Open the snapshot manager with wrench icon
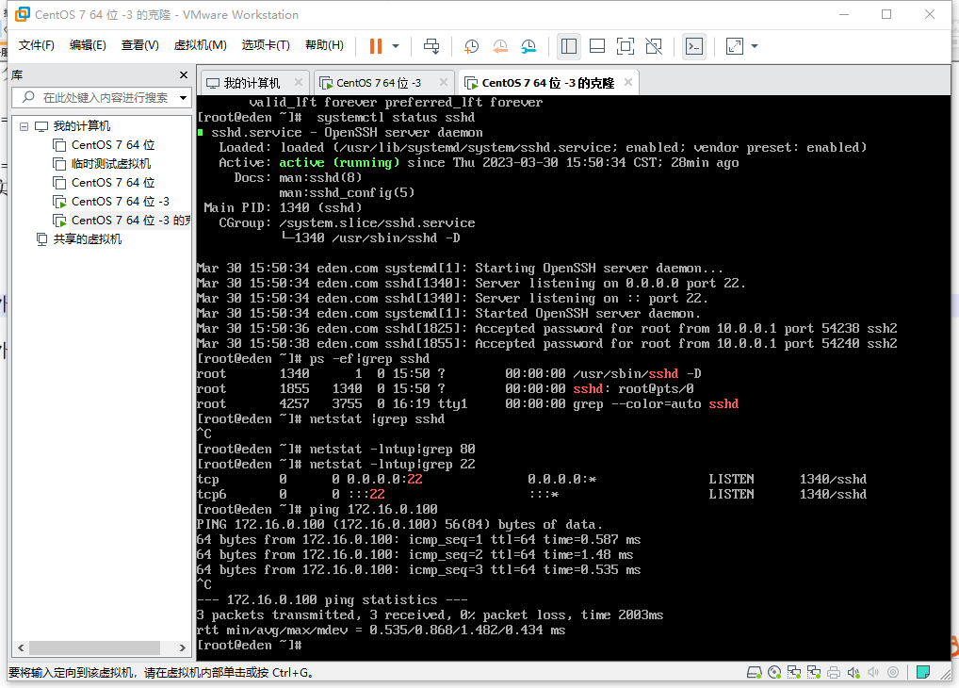This screenshot has height=688, width=959. 528,46
